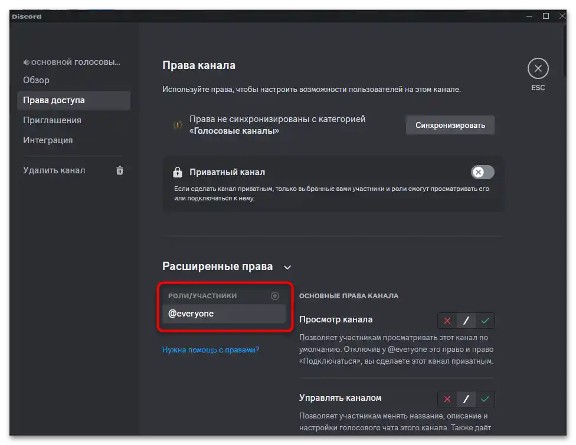Close settings with the ESC button

point(538,68)
